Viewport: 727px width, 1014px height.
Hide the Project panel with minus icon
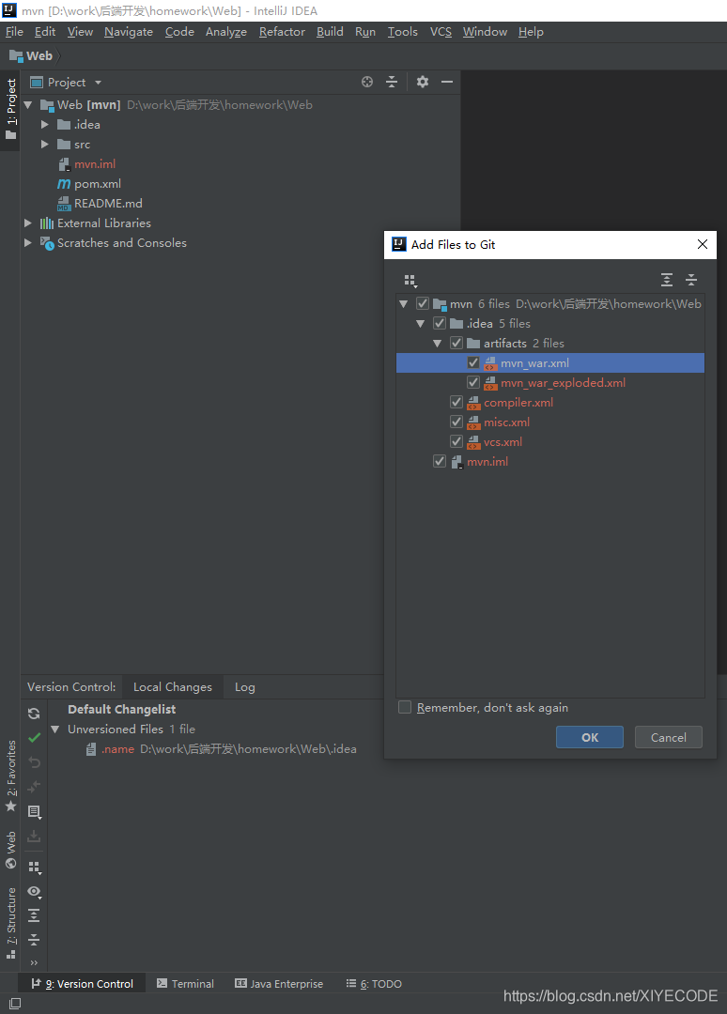pyautogui.click(x=447, y=82)
